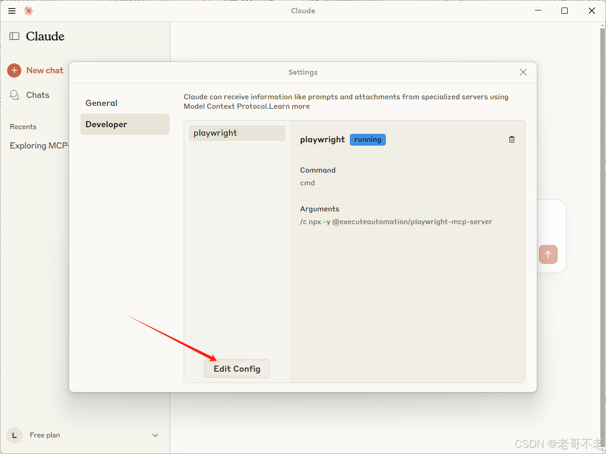Image resolution: width=606 pixels, height=454 pixels.
Task: Click the Claude starburst logo icon
Action: click(x=28, y=11)
